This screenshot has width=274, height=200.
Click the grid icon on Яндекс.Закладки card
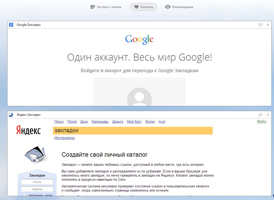pyautogui.click(x=261, y=115)
